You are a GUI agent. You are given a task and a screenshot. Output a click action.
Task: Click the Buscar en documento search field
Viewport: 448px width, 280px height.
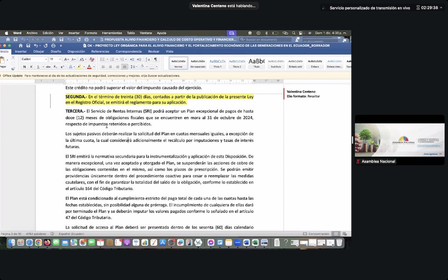tap(267, 39)
